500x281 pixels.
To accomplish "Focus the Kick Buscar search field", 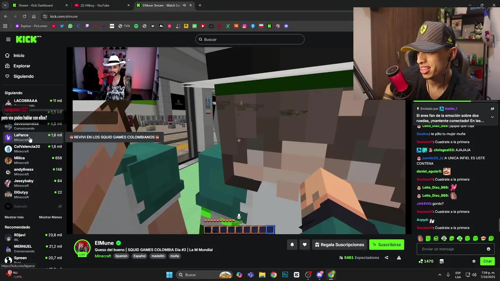I will (250, 39).
